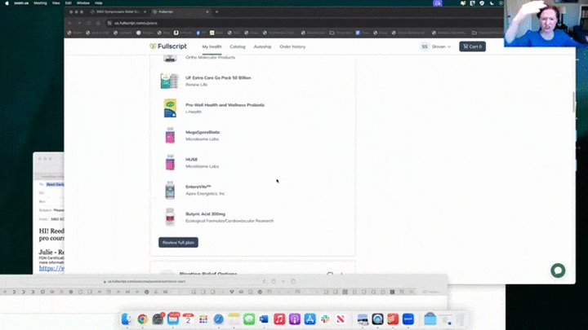This screenshot has width=588, height=330.
Task: Open the MegaSporeBiotic product
Action: tap(203, 132)
